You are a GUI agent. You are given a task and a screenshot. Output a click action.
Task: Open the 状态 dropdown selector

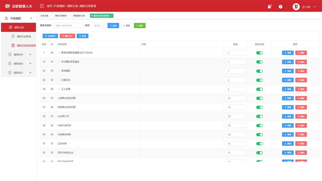coord(98,26)
